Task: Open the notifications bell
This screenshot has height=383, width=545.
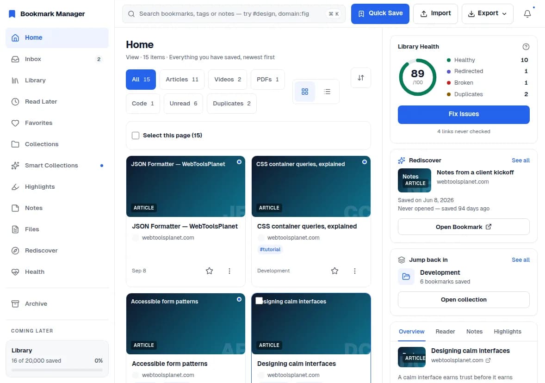Action: coord(527,13)
